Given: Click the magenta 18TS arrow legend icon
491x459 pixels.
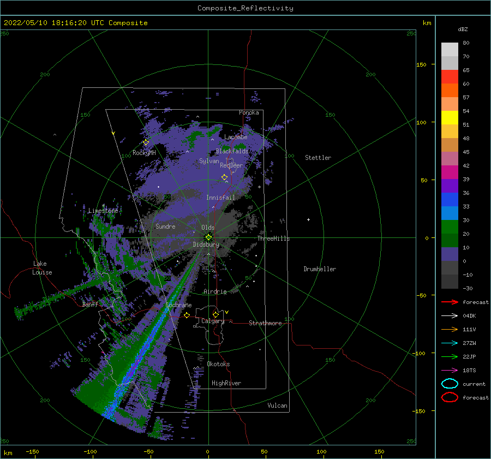Looking at the screenshot, I should point(450,371).
